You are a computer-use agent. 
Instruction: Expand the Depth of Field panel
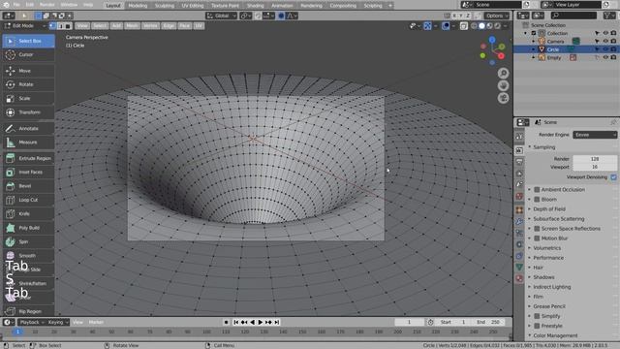pos(549,209)
